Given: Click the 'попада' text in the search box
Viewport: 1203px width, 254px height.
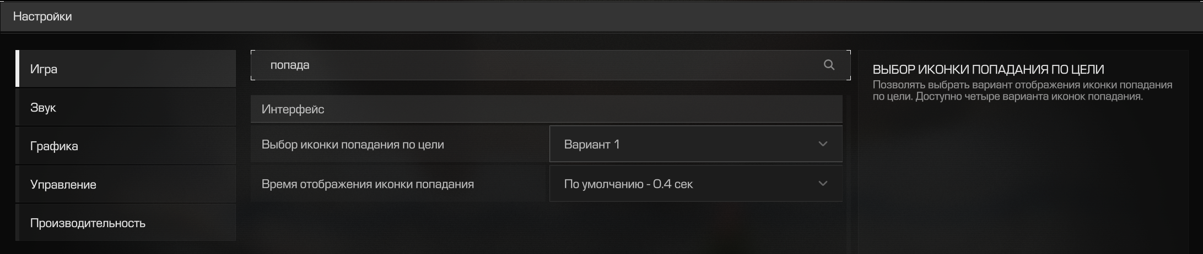Looking at the screenshot, I should point(290,65).
